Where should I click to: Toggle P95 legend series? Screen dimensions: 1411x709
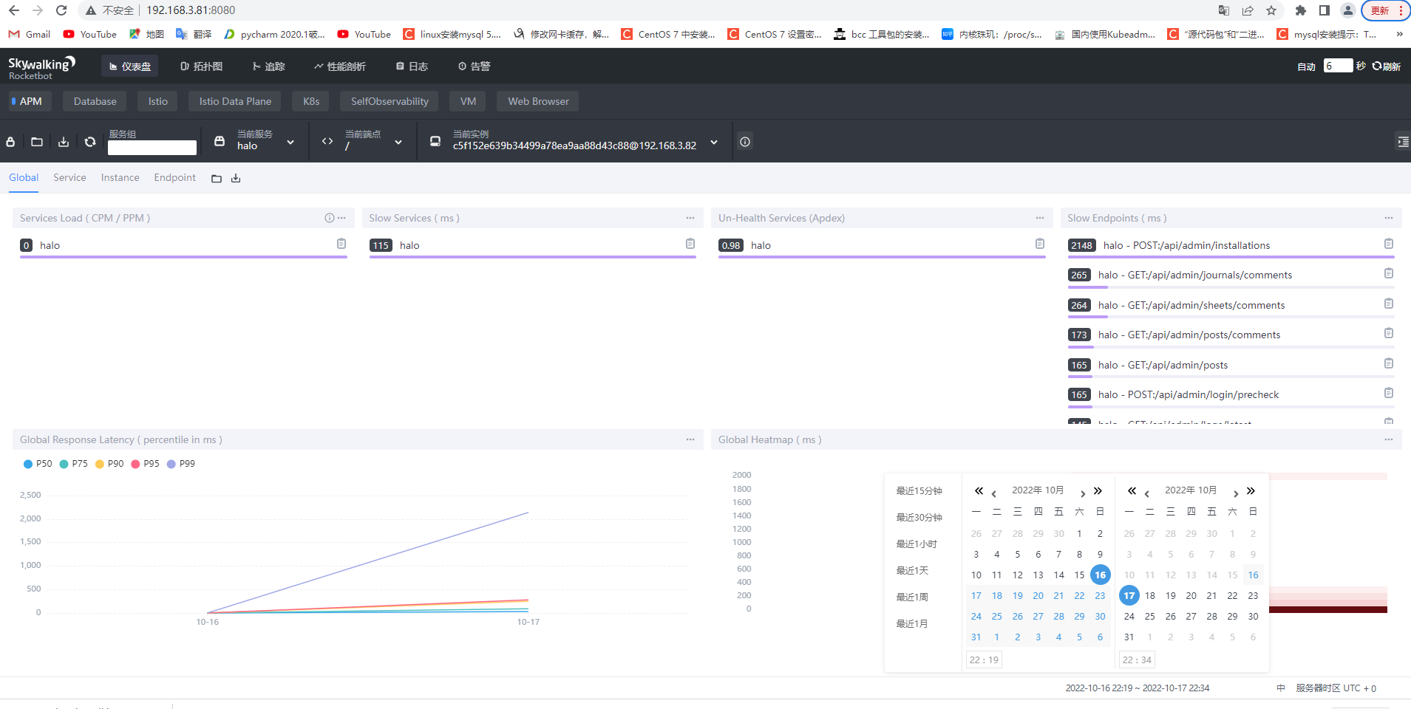pyautogui.click(x=145, y=464)
